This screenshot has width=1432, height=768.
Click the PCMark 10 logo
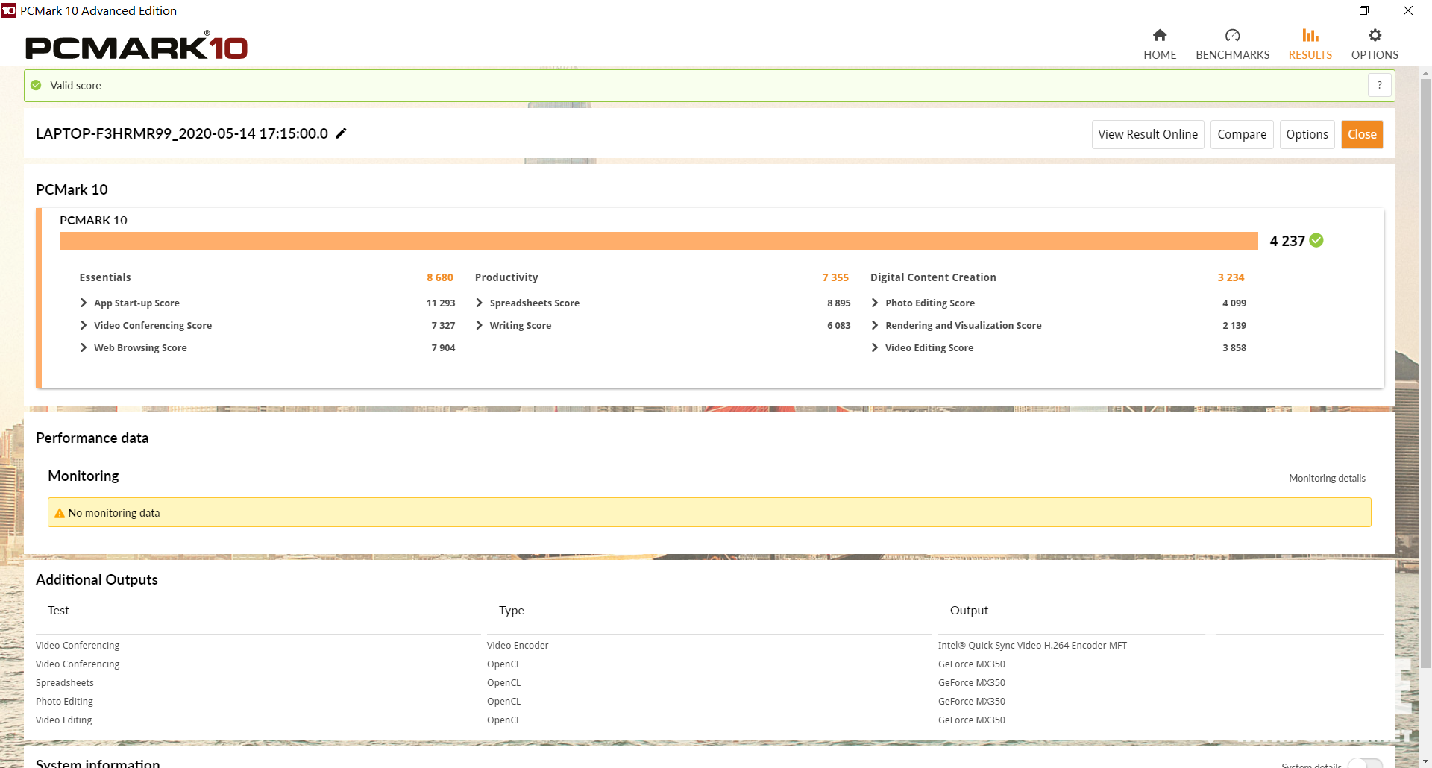(x=136, y=46)
